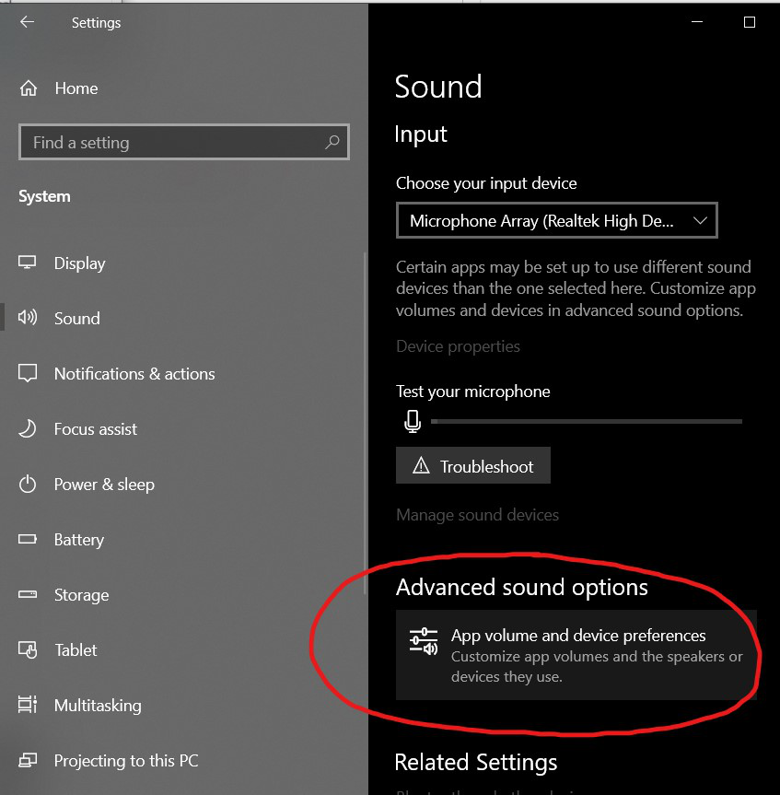Click the search magnifier icon

pyautogui.click(x=332, y=143)
